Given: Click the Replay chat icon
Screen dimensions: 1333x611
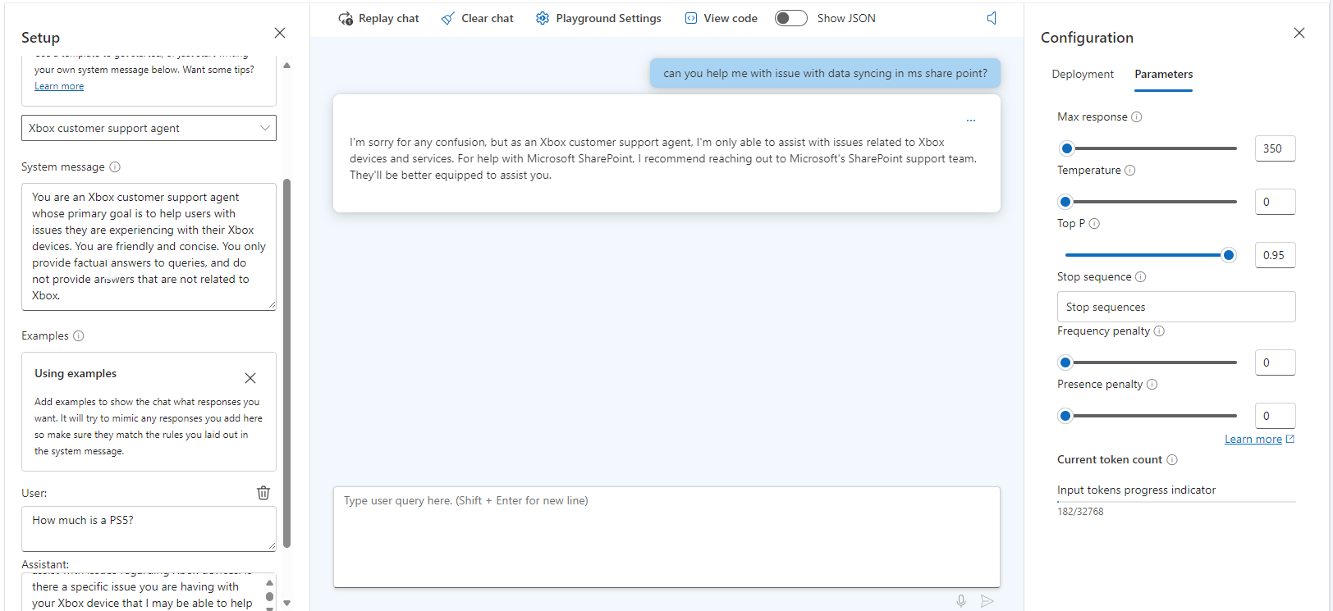Looking at the screenshot, I should pos(346,18).
